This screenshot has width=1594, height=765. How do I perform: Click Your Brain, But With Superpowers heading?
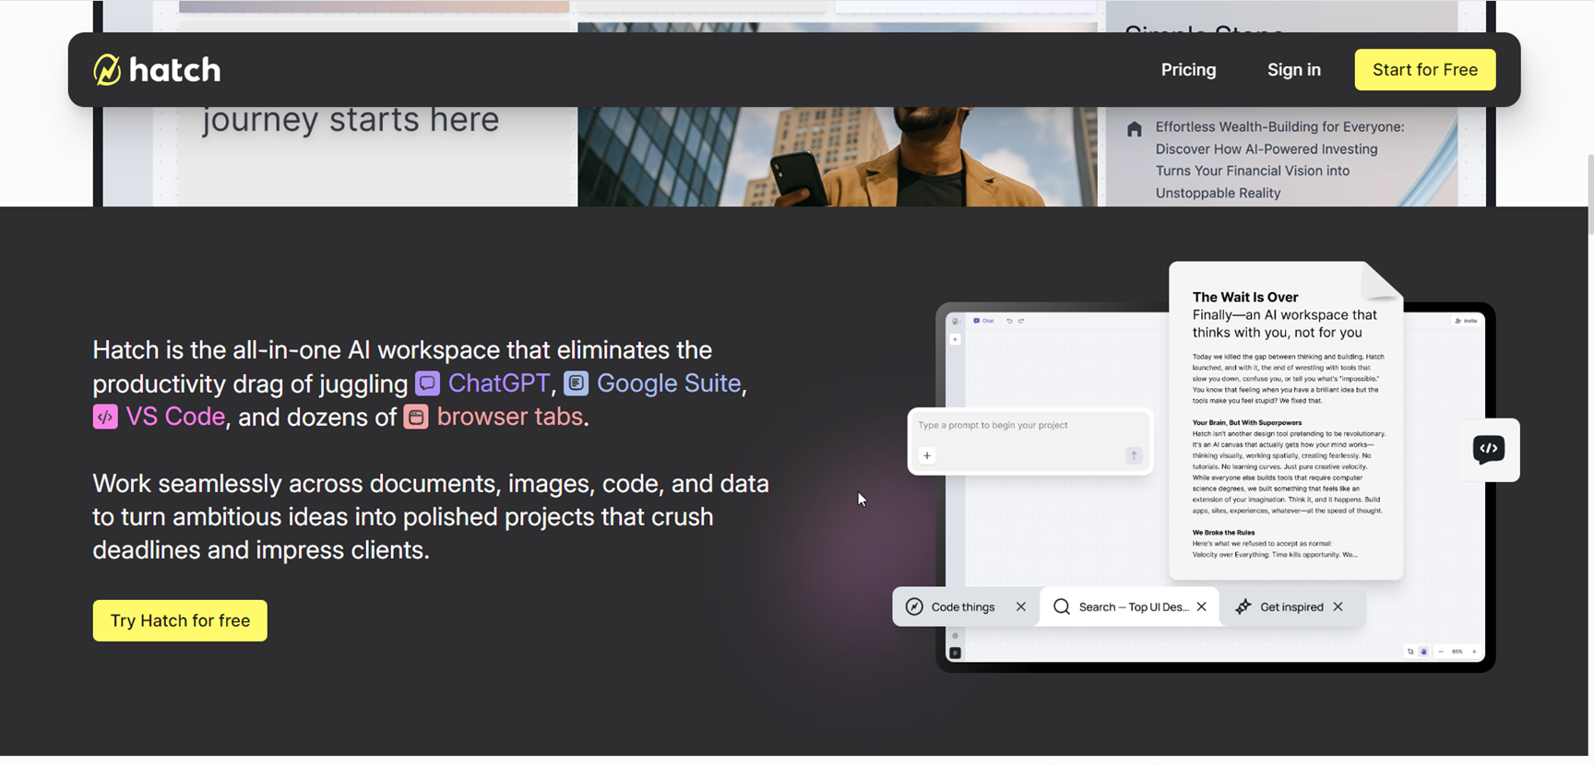(x=1246, y=422)
